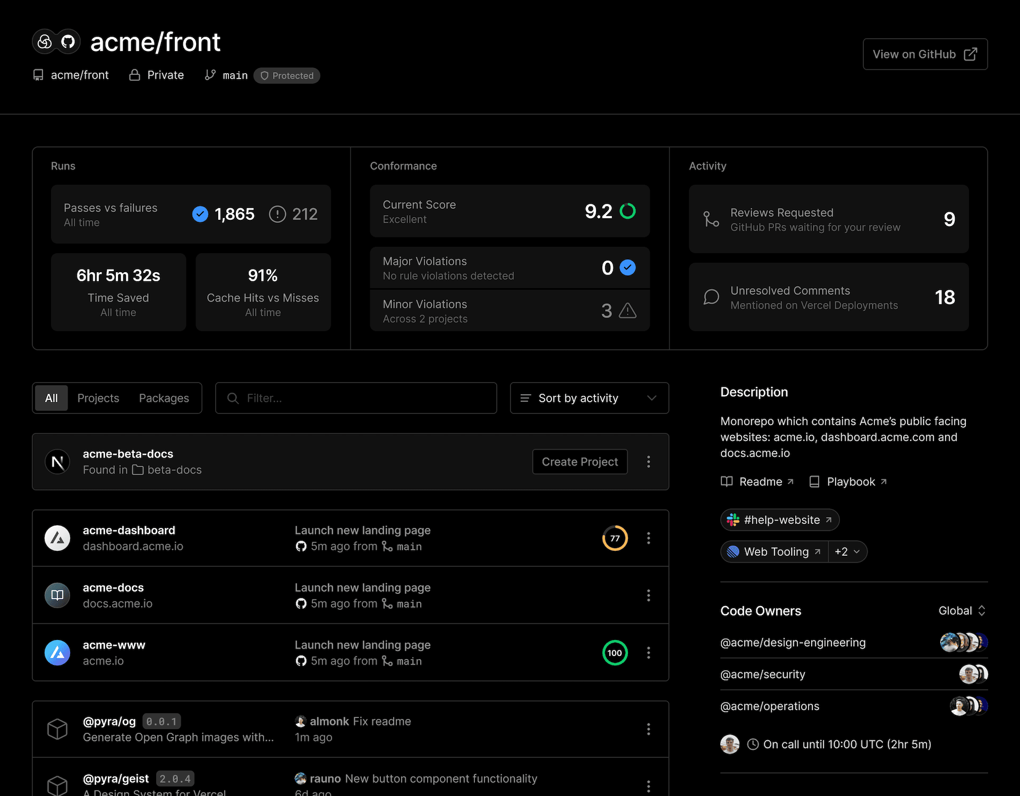1020x796 pixels.
Task: Click the GitHub logo beside acme/front title
Action: pyautogui.click(x=68, y=41)
